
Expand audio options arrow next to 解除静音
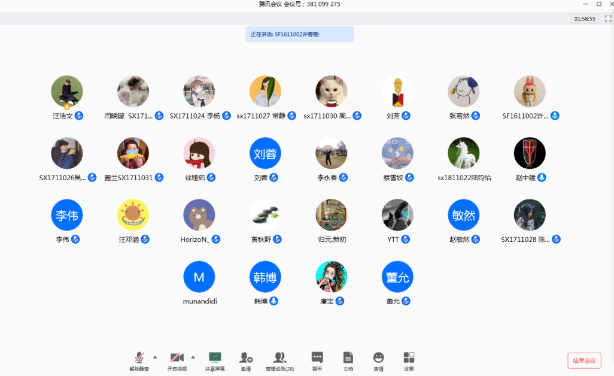pyautogui.click(x=155, y=357)
